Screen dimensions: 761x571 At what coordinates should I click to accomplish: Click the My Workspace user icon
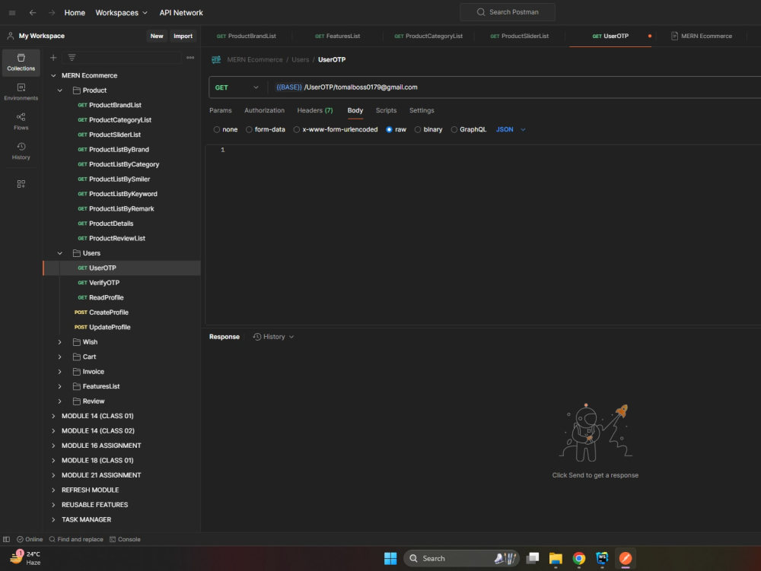pyautogui.click(x=10, y=36)
